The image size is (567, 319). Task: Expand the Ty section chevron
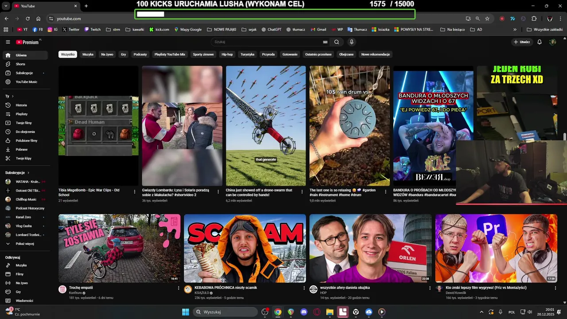click(12, 96)
